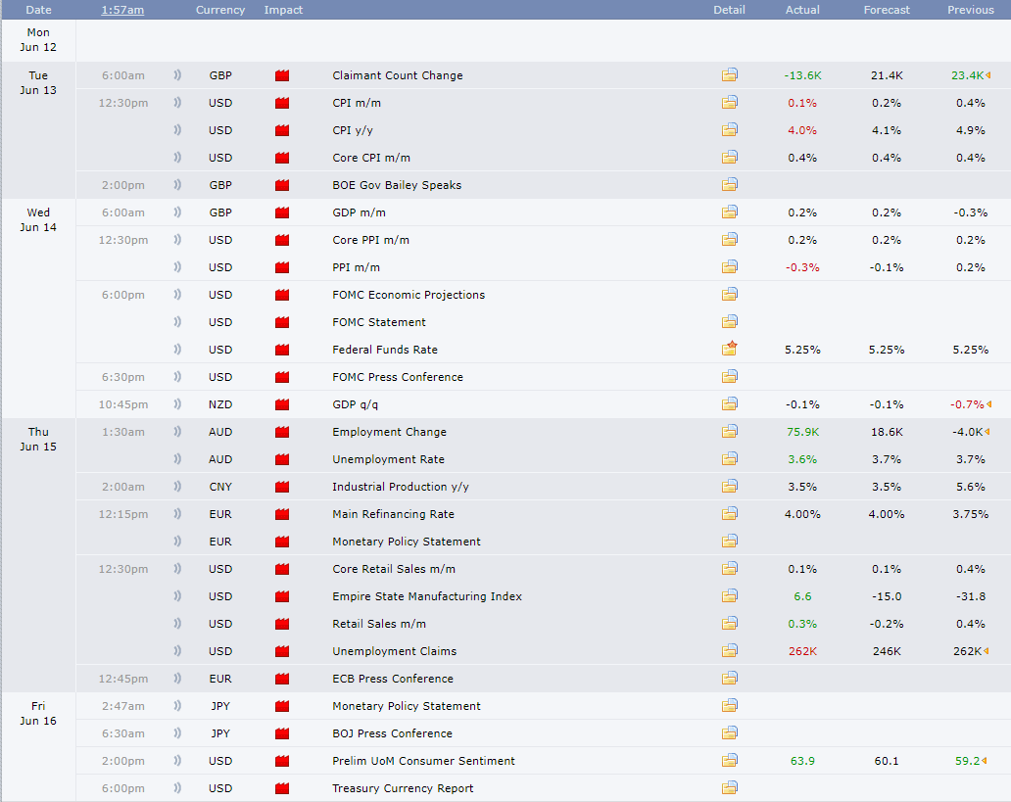Select the Mon Jun 12 date cell
This screenshot has height=802, width=1011.
[x=38, y=40]
